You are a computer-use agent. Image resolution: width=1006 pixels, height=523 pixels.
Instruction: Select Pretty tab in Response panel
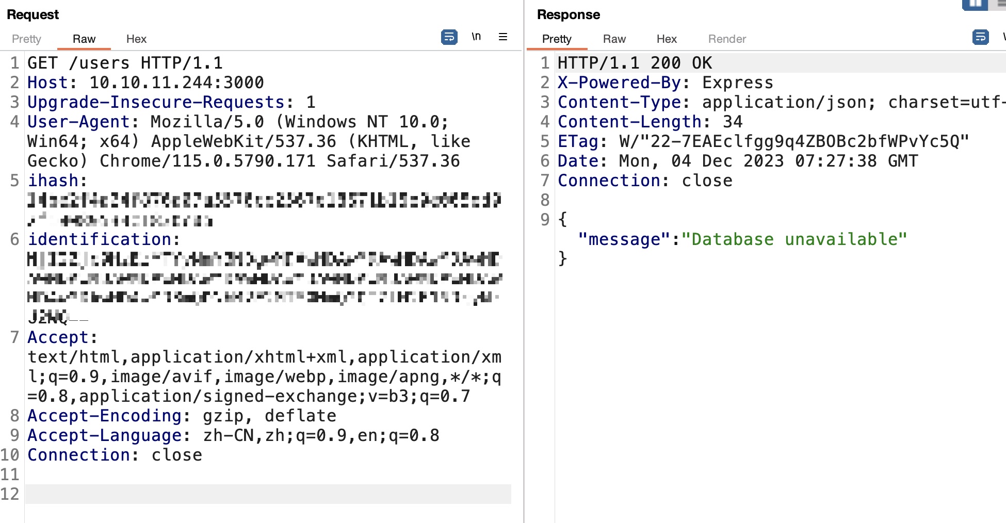click(x=557, y=39)
